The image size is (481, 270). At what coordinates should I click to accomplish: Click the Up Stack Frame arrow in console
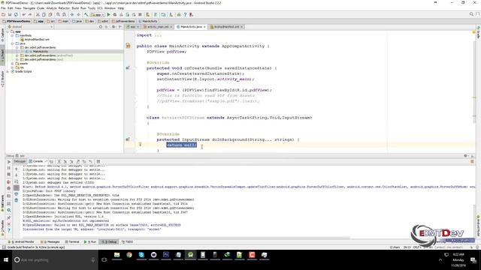(17, 169)
